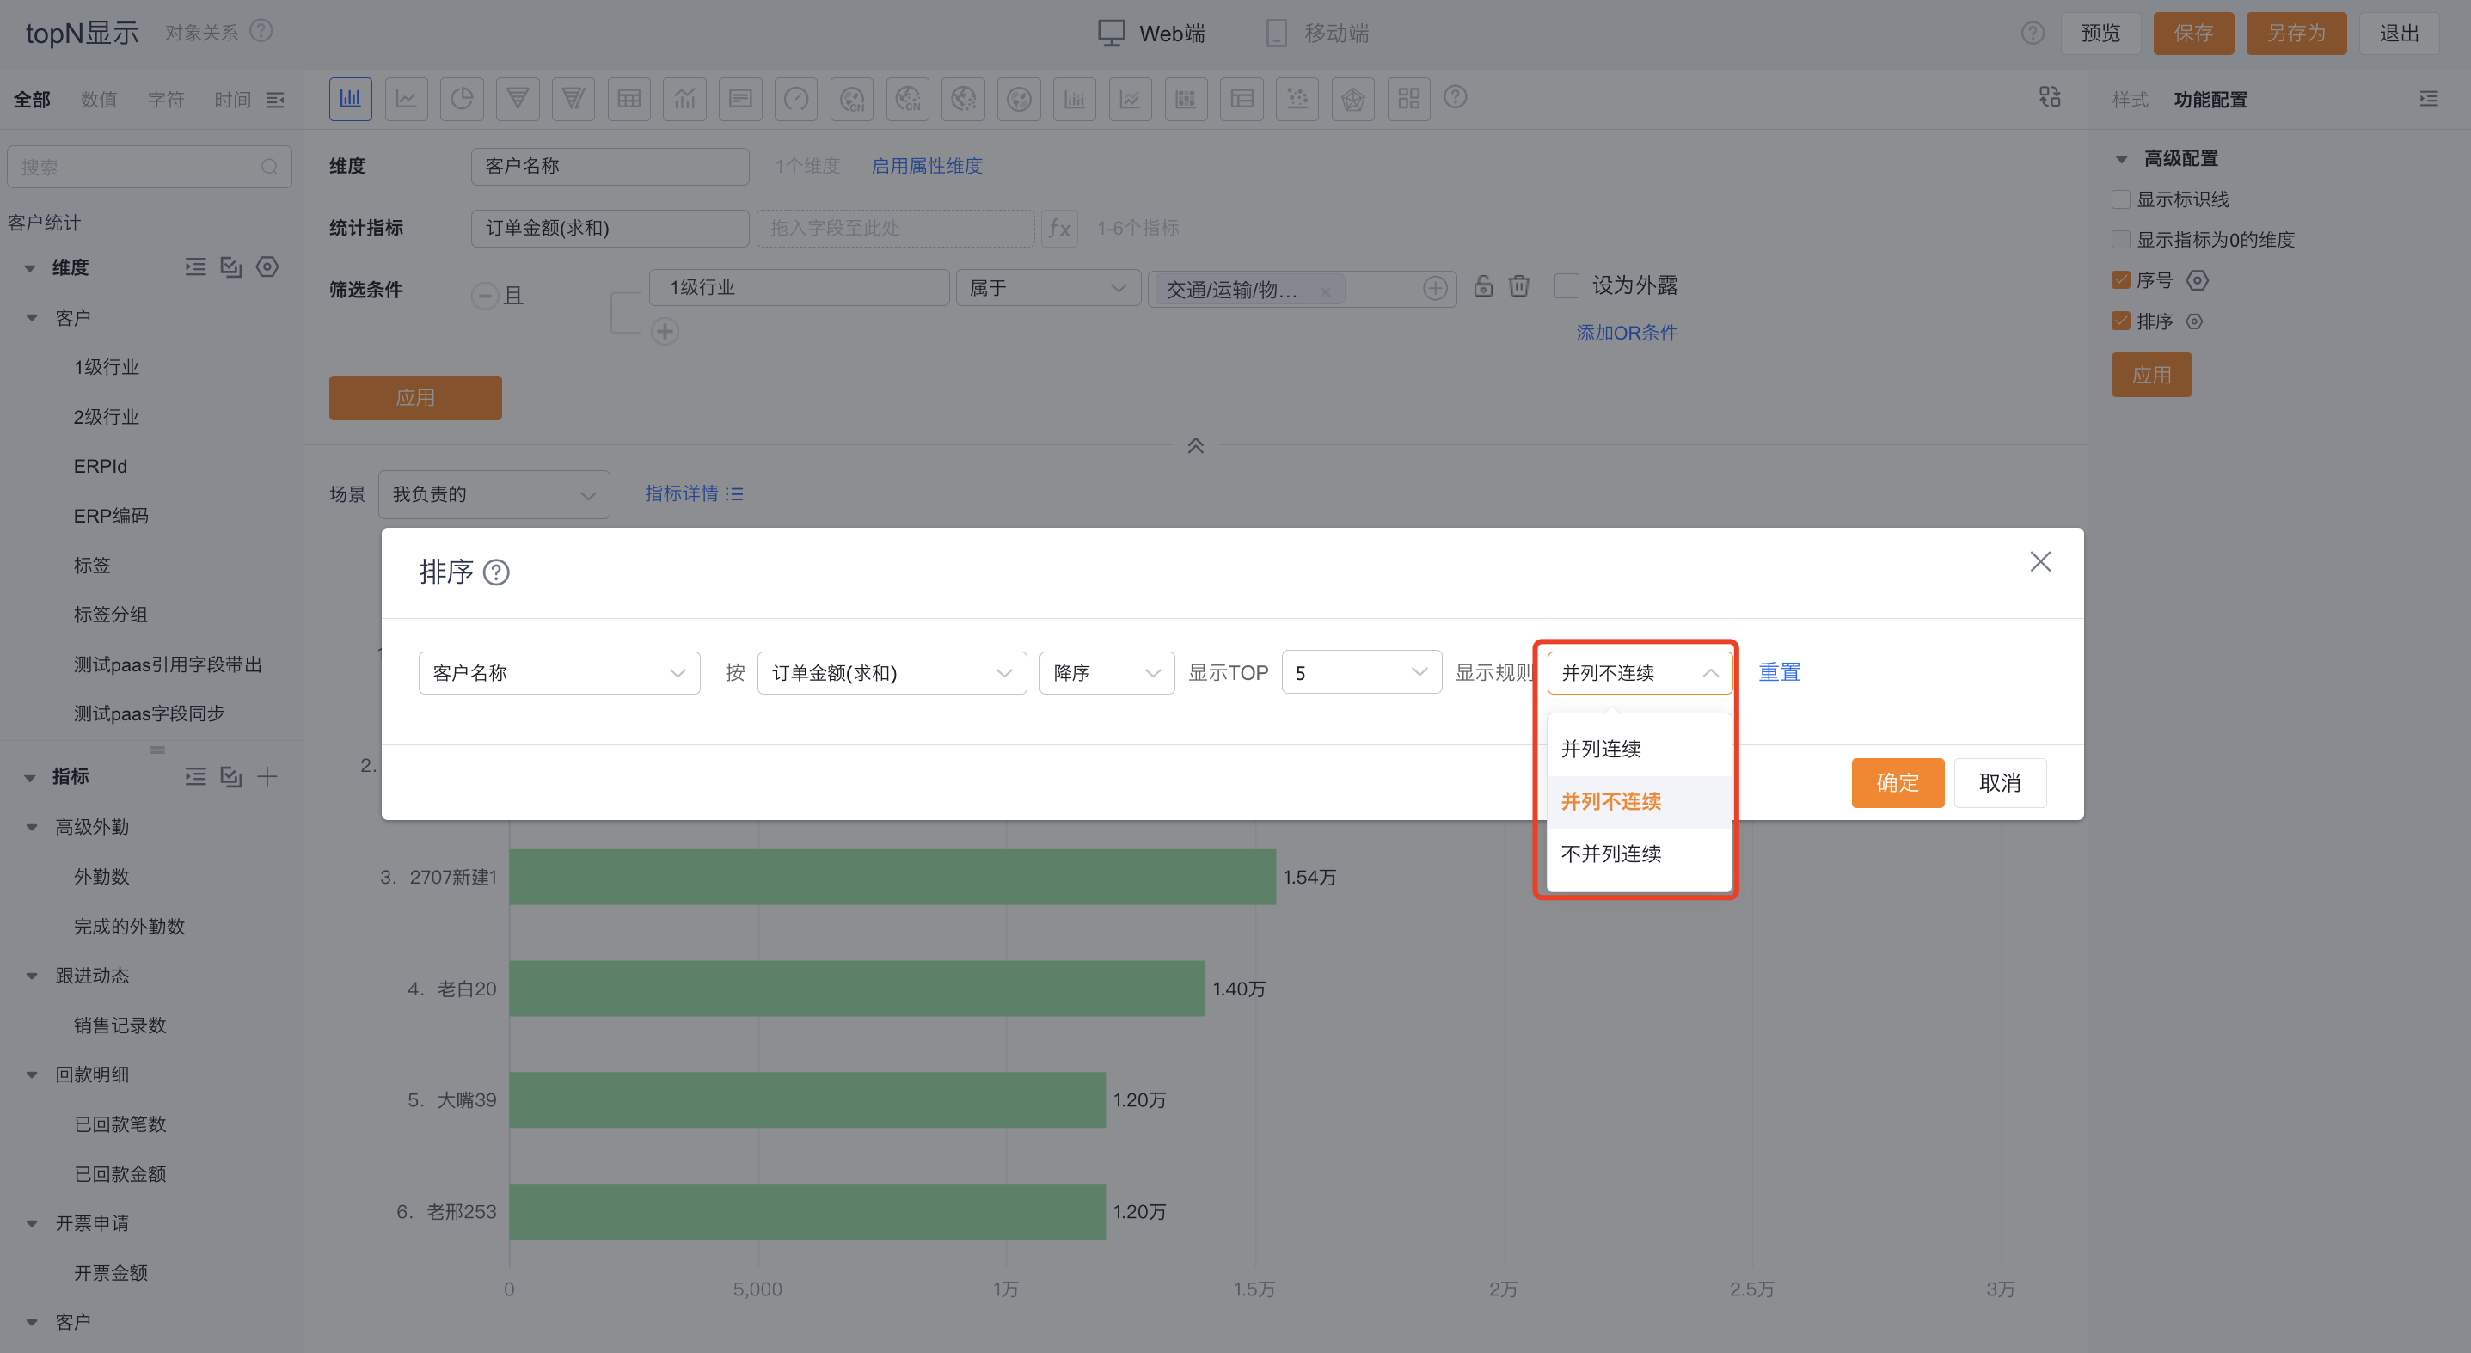Click the 保存 button
This screenshot has height=1353, width=2471.
2194,33
